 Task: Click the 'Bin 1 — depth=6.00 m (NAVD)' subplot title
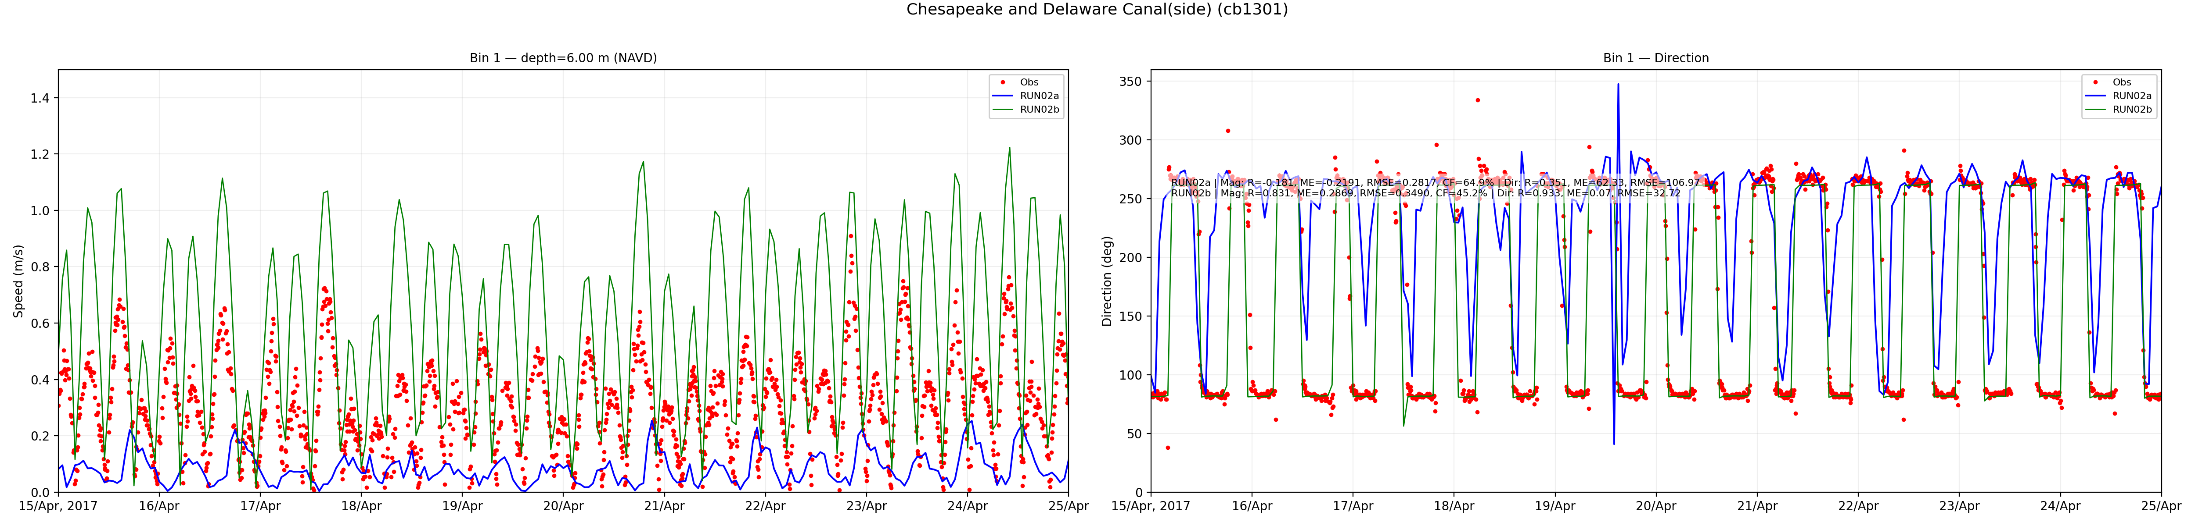563,58
